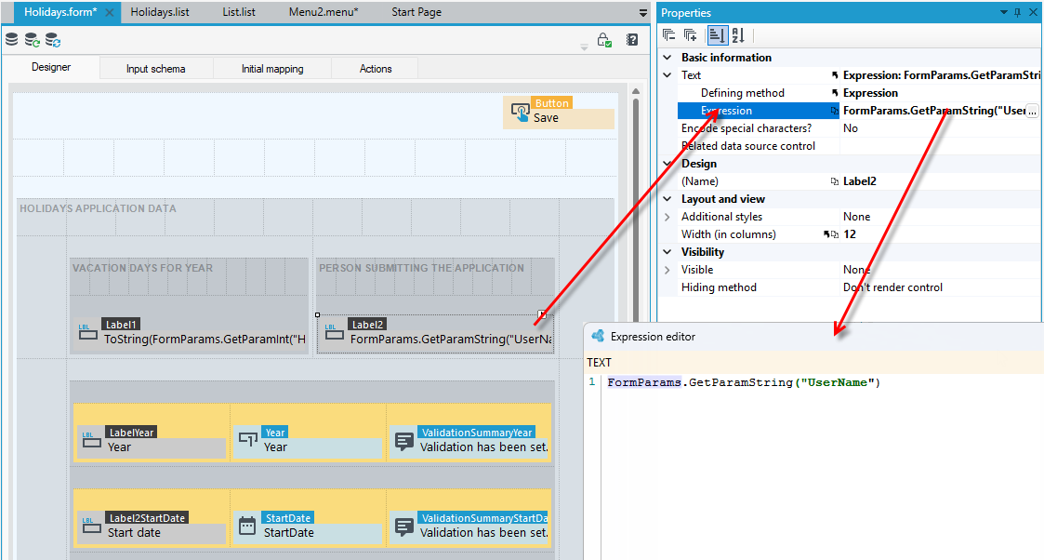Toggle the categorized view in the Properties toolbar
1044x560 pixels.
[717, 35]
